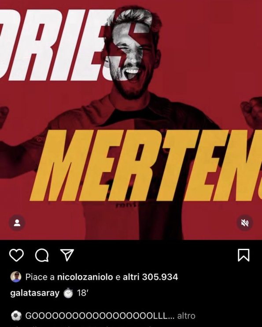Tap the soccer ball emoji in caption
Viewport: 262px width, 327px height.
[x=16, y=316]
